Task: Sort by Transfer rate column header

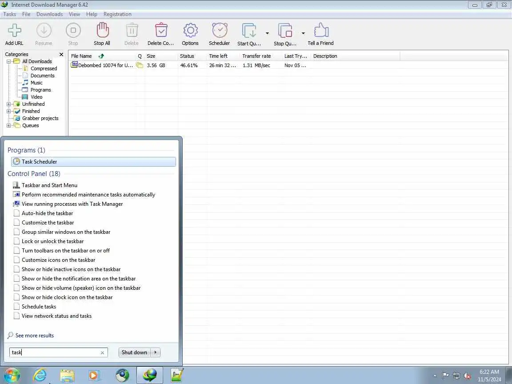Action: coord(261,56)
